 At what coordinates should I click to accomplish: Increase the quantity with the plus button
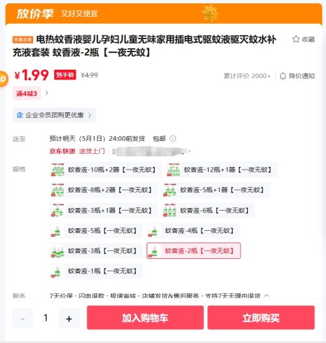coord(69,318)
